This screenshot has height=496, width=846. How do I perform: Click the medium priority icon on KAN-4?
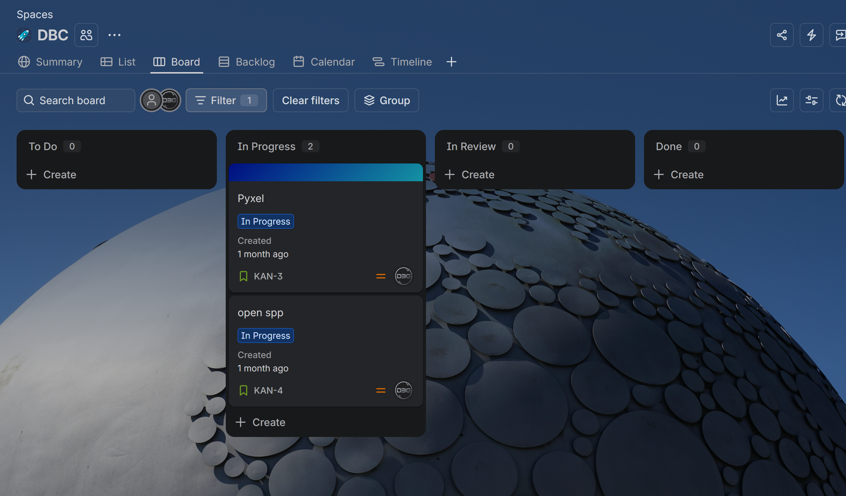tap(381, 390)
